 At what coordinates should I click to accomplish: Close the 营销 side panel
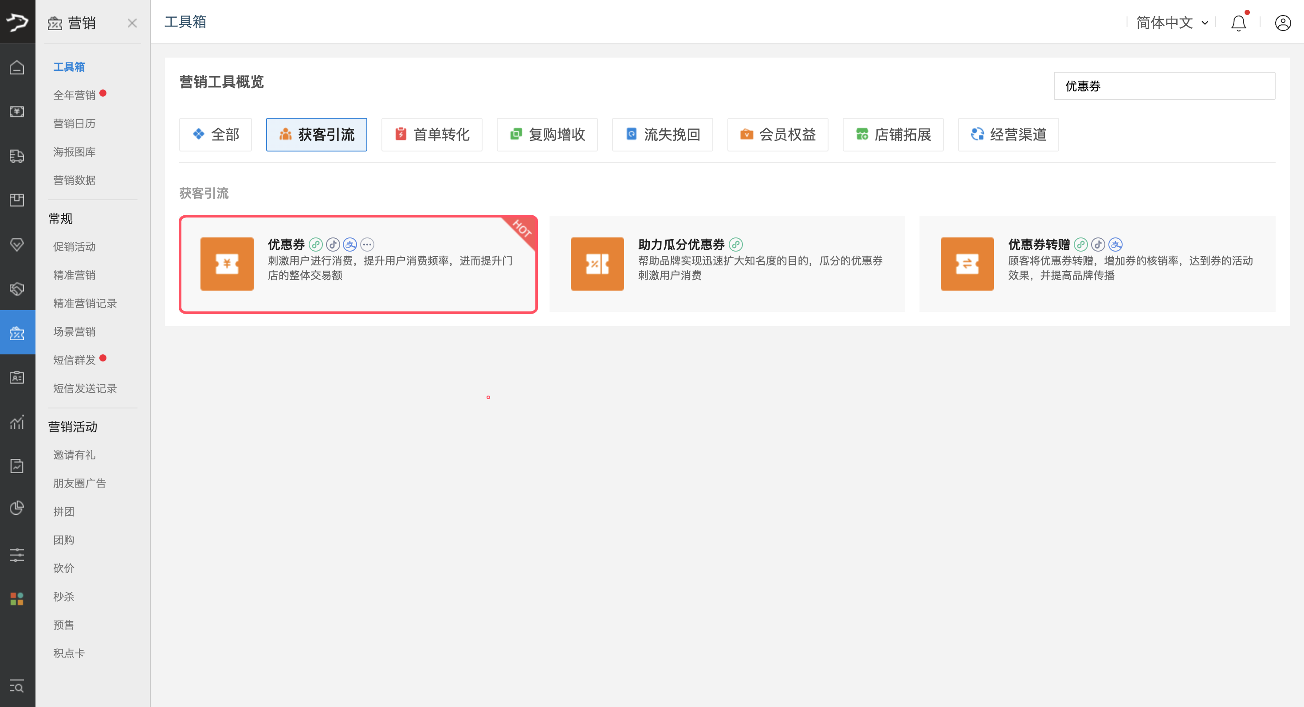pos(132,23)
